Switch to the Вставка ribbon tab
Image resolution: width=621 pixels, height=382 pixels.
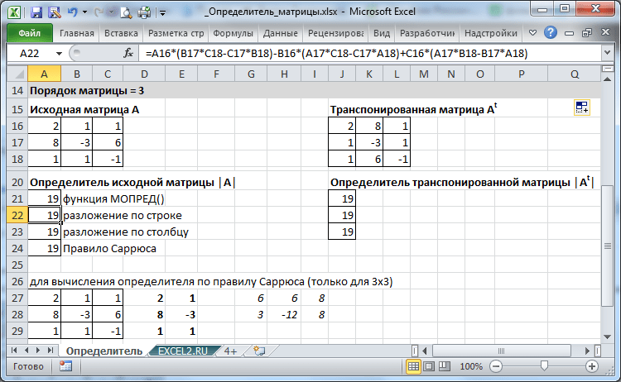click(x=121, y=33)
